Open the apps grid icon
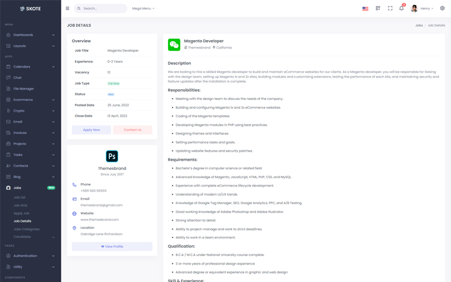Image resolution: width=451 pixels, height=282 pixels. [378, 8]
